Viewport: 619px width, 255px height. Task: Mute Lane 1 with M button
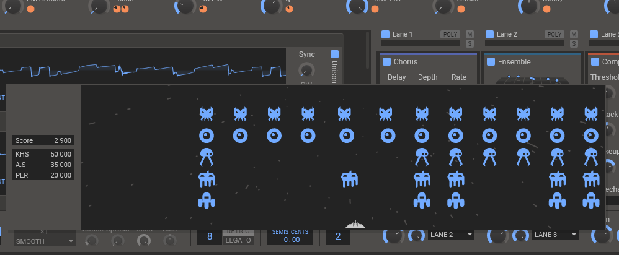point(470,34)
